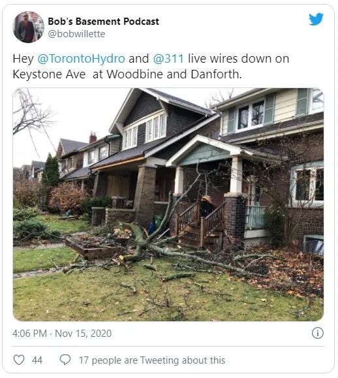The width and height of the screenshot is (338, 378).
Task: Click the house's upper bay windows in the photo
Action: [145, 133]
